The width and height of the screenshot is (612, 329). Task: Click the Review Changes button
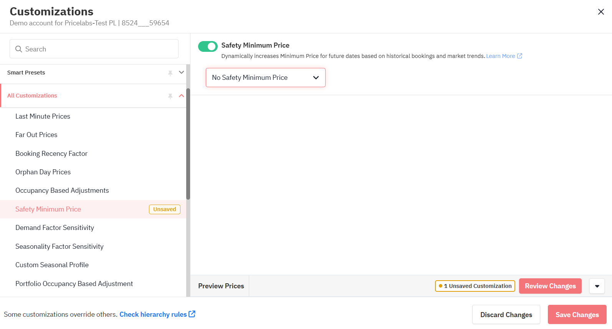(550, 286)
